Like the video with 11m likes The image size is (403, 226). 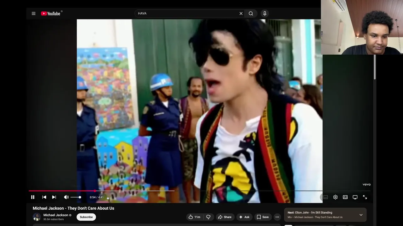coord(194,217)
